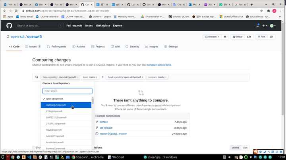Switch to the Code tab
Viewport: 286px width, 160px height.
pos(14,47)
